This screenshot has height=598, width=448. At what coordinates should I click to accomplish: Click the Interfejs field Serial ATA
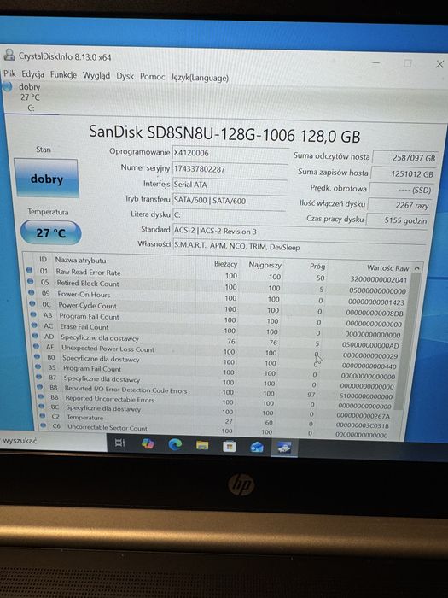point(230,185)
